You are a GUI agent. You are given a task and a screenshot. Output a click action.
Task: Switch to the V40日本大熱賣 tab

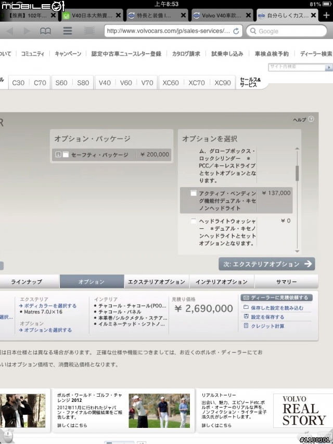(92, 15)
